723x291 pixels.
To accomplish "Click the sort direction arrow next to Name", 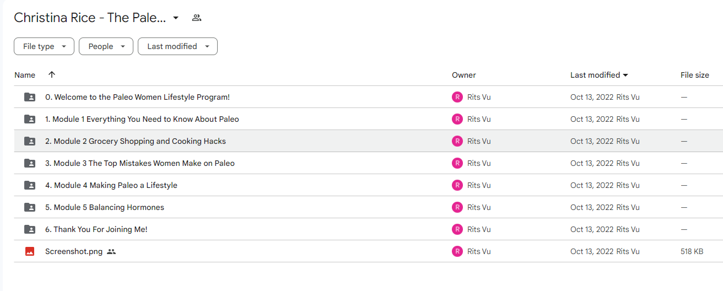I will click(x=52, y=74).
